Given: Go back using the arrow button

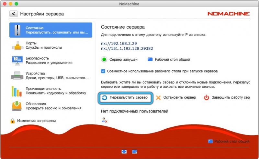Looking at the screenshot, I should 13,14.
